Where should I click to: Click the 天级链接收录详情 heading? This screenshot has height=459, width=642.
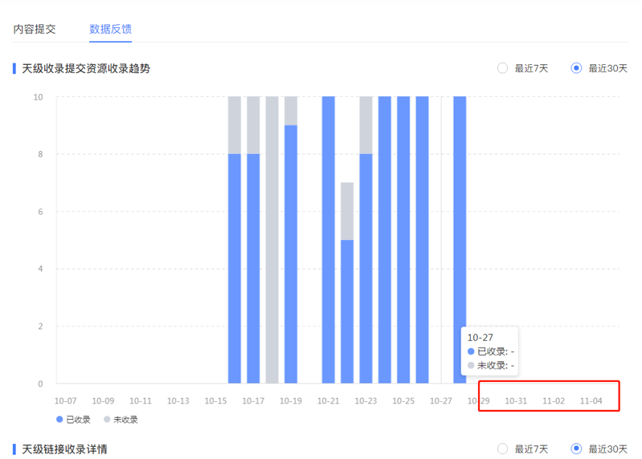click(x=64, y=449)
